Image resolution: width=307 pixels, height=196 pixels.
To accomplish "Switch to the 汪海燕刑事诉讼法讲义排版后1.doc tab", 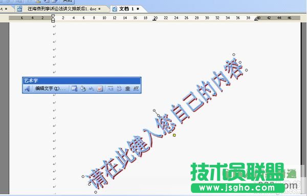I will 62,9.
